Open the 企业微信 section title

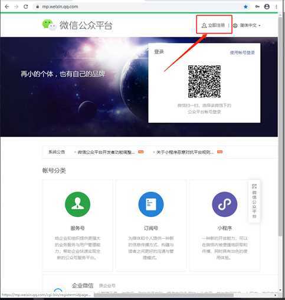(83, 285)
